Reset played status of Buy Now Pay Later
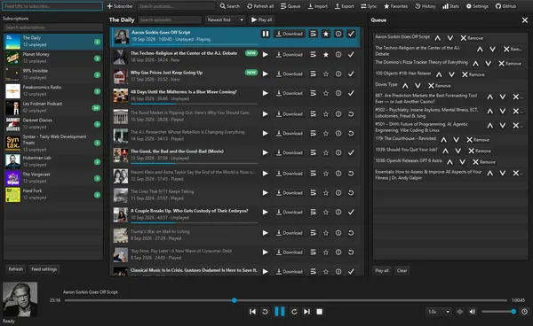 pyautogui.click(x=351, y=252)
